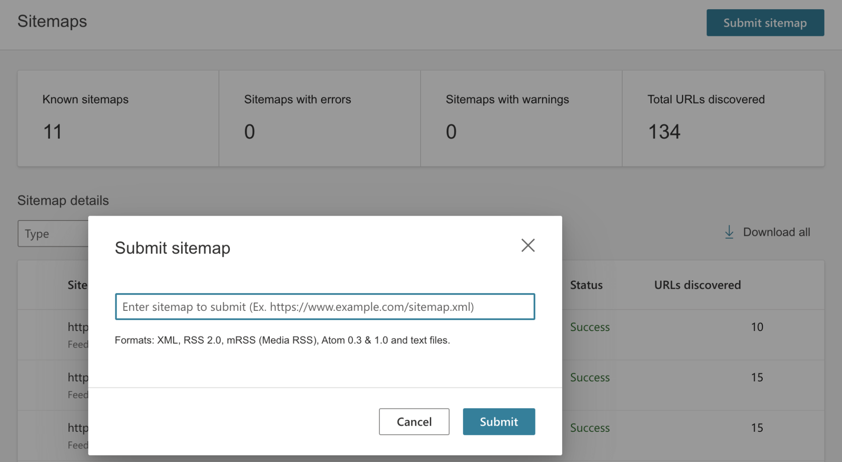842x462 pixels.
Task: Switch to the Sitemaps page heading
Action: point(52,21)
